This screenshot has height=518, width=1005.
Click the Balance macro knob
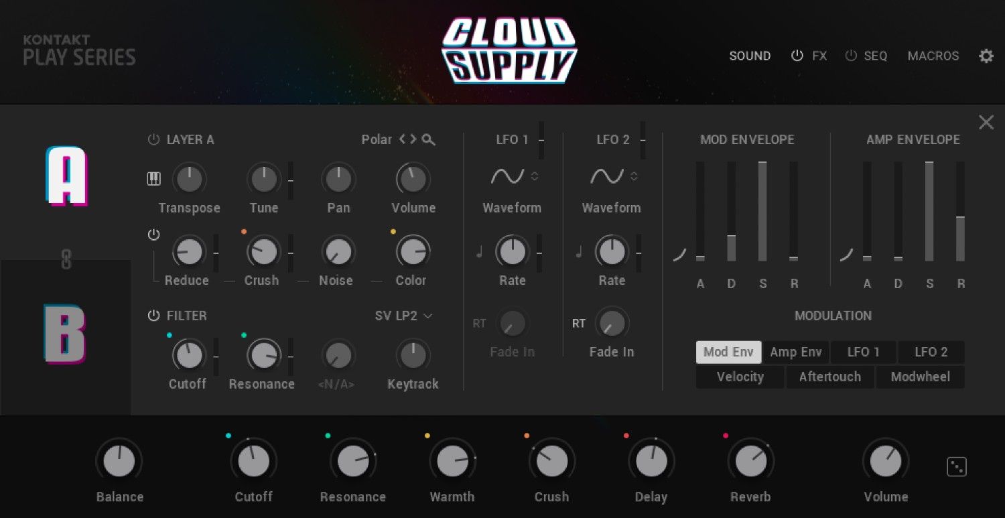(119, 460)
